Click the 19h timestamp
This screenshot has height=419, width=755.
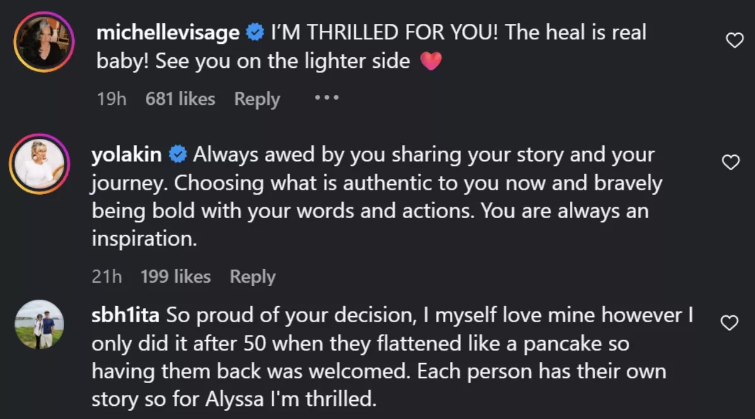pos(111,99)
